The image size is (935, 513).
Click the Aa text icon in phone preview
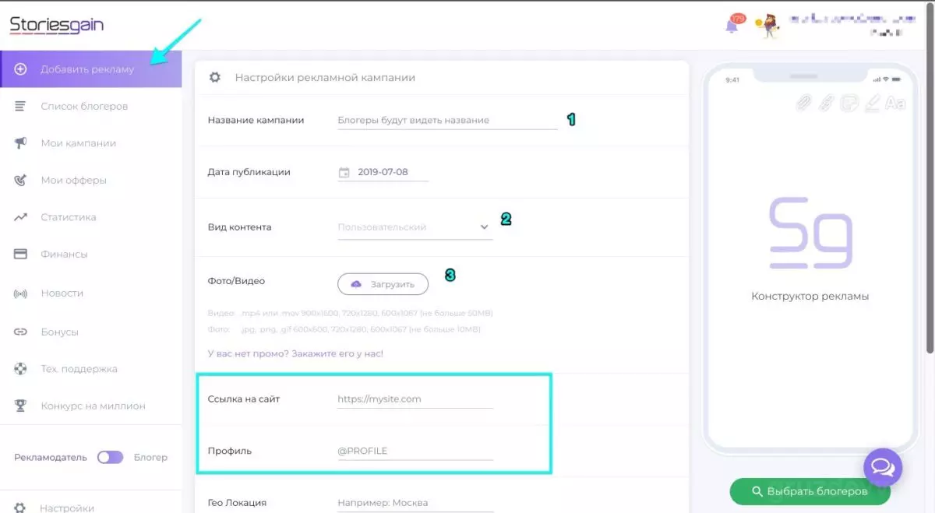click(895, 103)
